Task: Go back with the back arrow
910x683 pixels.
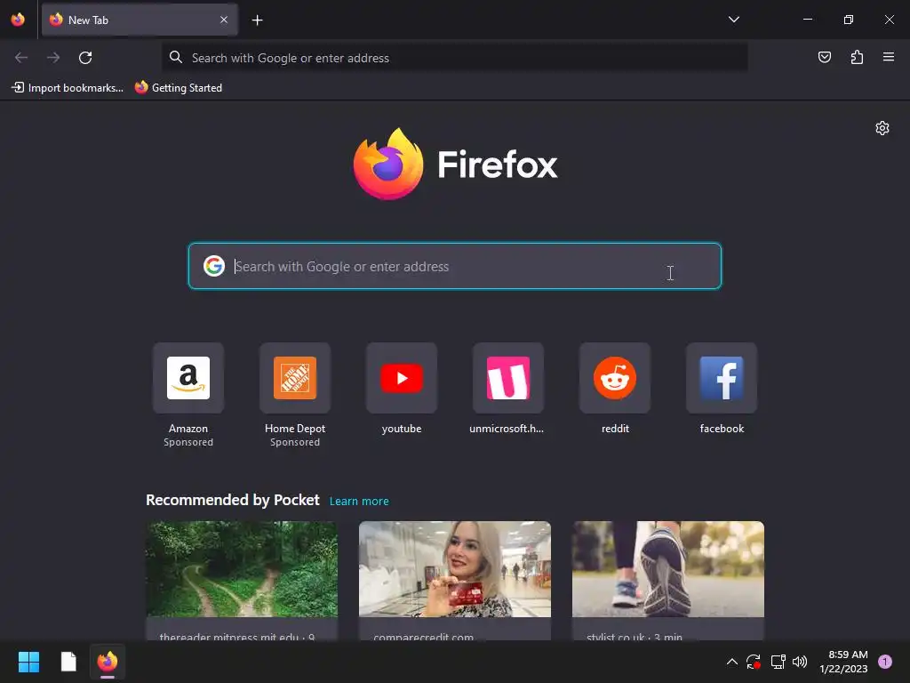Action: [21, 58]
